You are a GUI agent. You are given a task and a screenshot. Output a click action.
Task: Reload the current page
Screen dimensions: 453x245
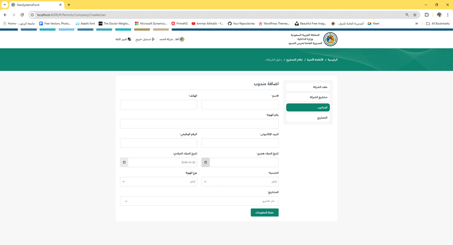click(x=22, y=15)
